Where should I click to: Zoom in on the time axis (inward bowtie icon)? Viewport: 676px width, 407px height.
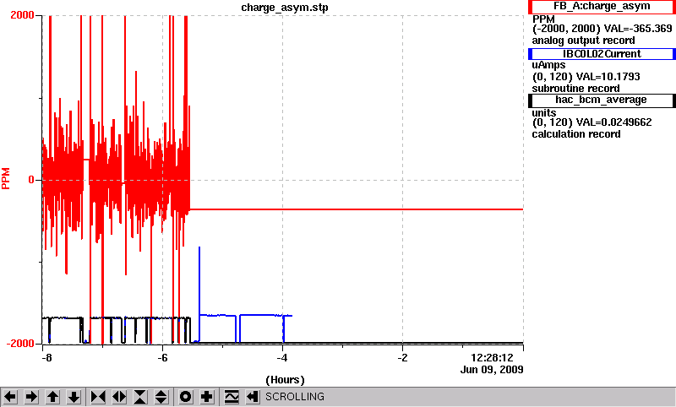[x=98, y=397]
